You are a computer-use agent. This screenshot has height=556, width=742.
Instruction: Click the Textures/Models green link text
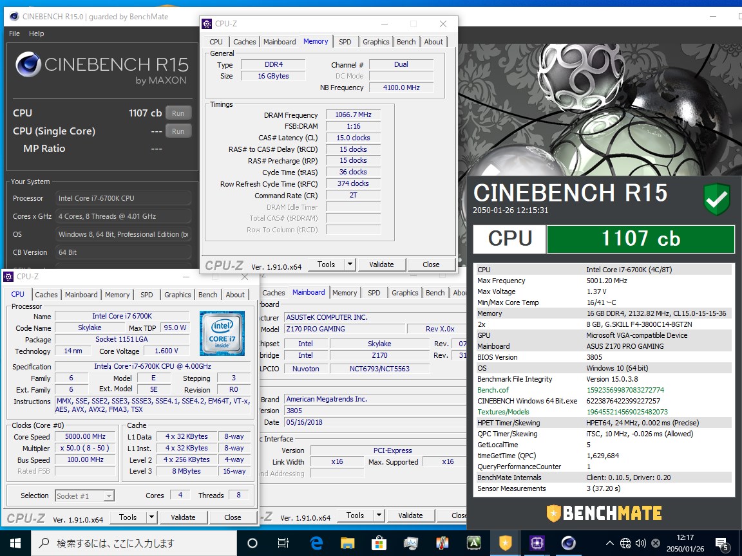tap(503, 412)
